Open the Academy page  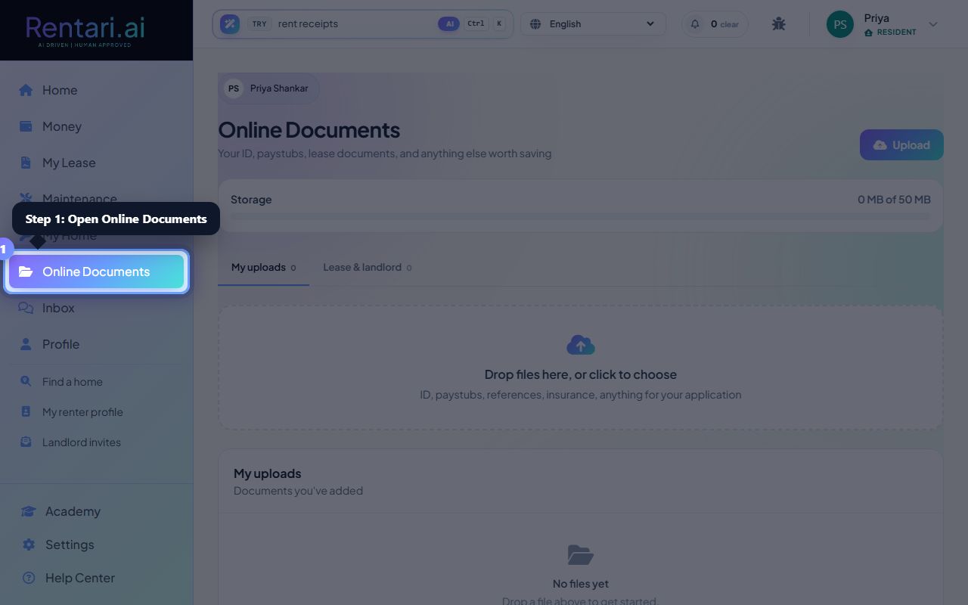[96, 511]
